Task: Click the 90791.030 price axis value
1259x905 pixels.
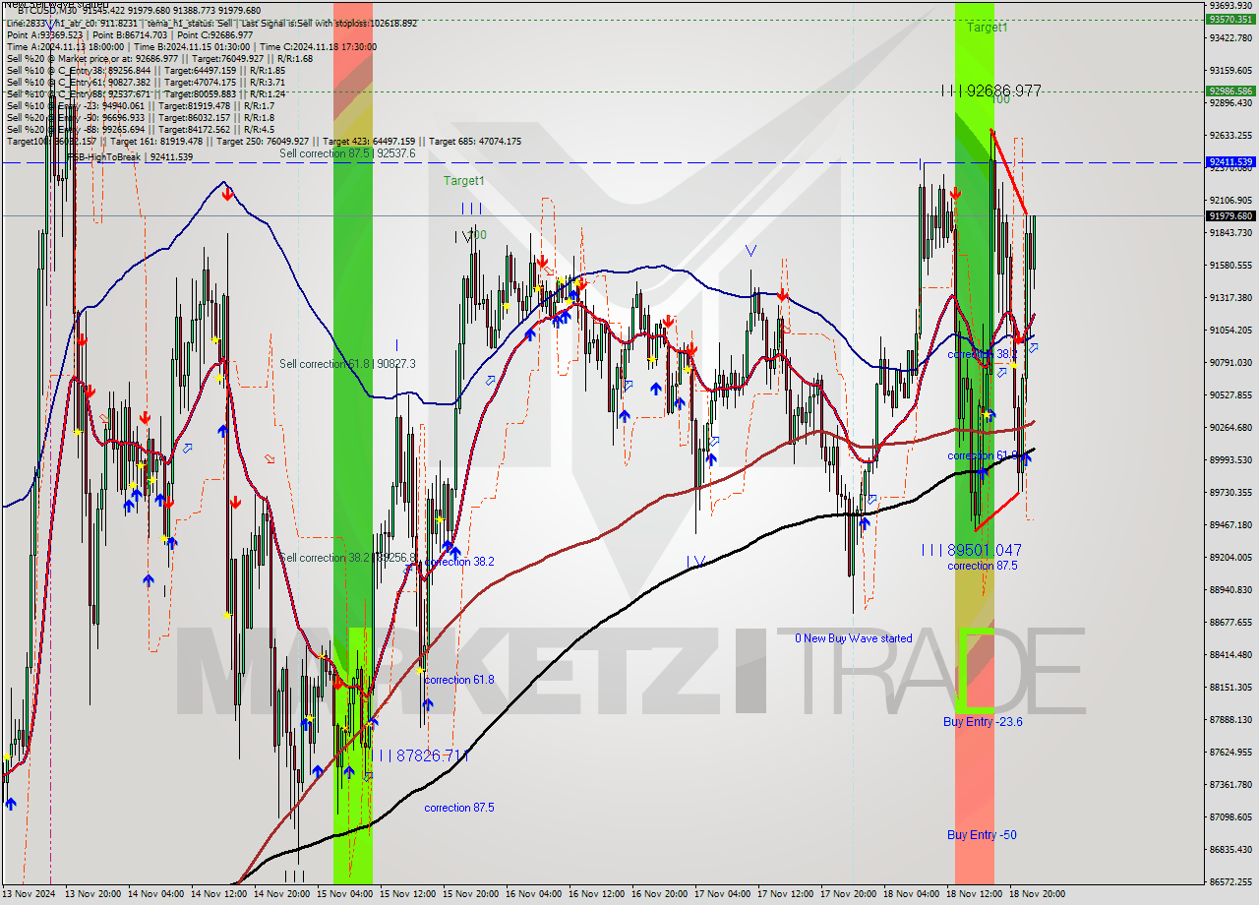Action: coord(1230,363)
